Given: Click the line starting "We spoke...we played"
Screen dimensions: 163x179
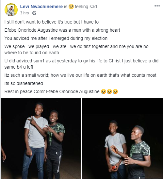Looking at the screenshot, I should pyautogui.click(x=76, y=50).
